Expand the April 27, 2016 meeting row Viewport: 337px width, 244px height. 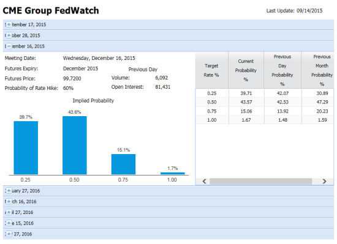tap(168, 212)
